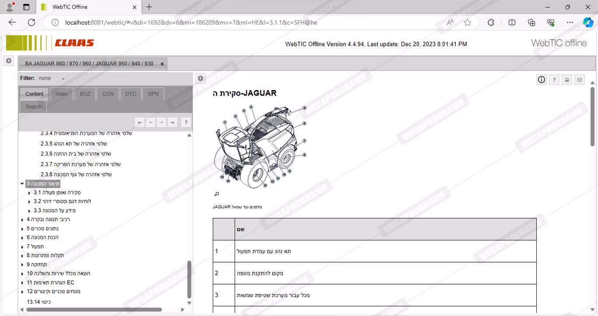598x316 pixels.
Task: Add this page to favorites with the star
Action: click(468, 23)
